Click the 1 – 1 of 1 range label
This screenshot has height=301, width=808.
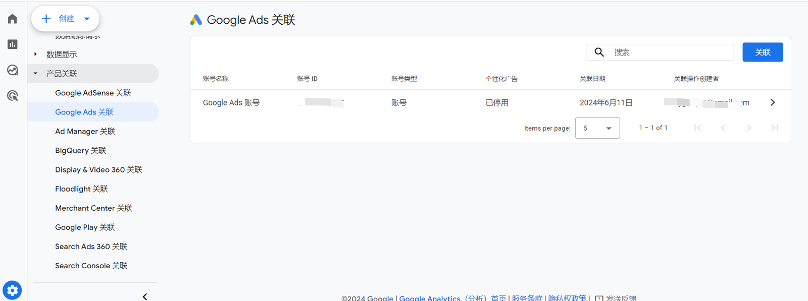(x=653, y=128)
